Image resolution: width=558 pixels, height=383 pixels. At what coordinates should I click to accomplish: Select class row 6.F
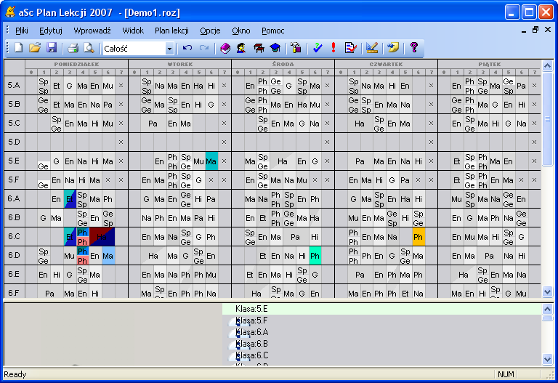coord(15,292)
